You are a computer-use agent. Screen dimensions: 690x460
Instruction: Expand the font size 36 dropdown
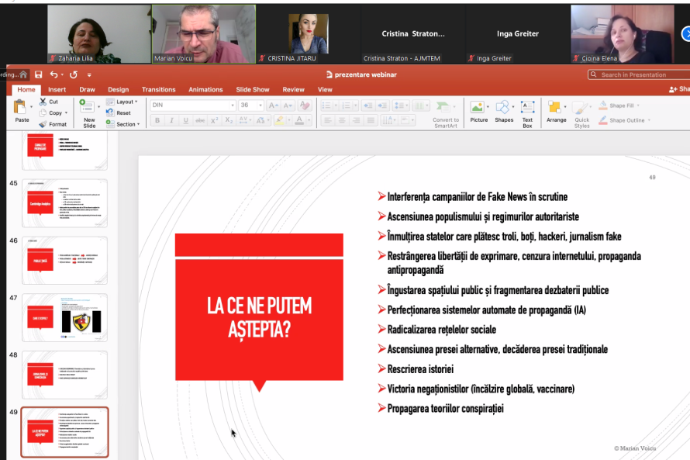(259, 105)
